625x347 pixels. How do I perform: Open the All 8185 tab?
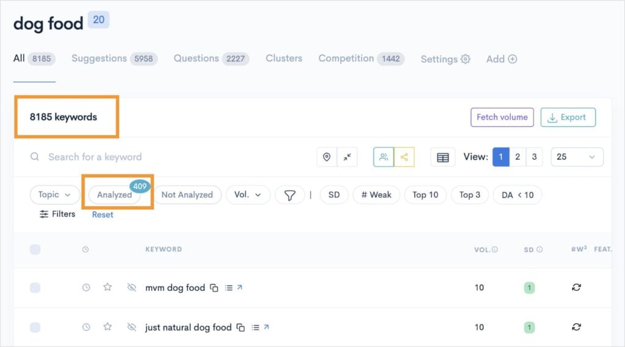click(34, 59)
